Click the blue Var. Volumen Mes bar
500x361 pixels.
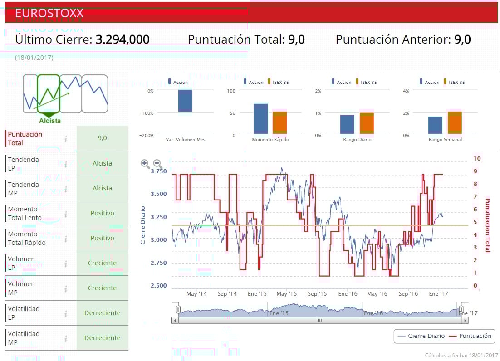pos(185,101)
